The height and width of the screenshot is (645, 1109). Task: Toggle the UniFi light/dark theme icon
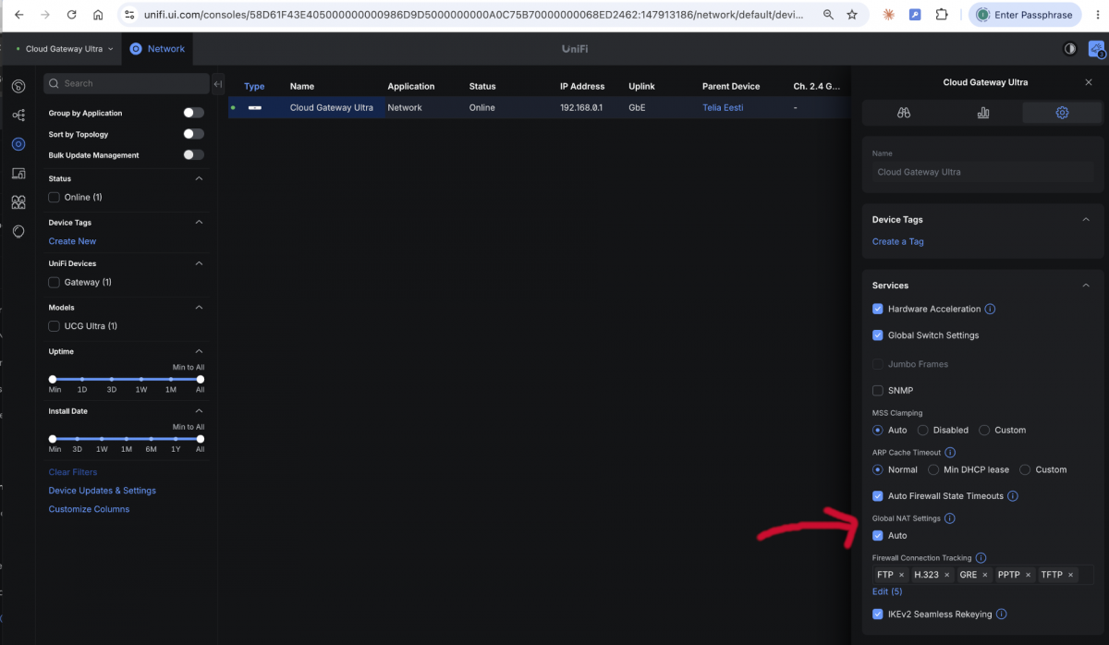tap(1070, 49)
